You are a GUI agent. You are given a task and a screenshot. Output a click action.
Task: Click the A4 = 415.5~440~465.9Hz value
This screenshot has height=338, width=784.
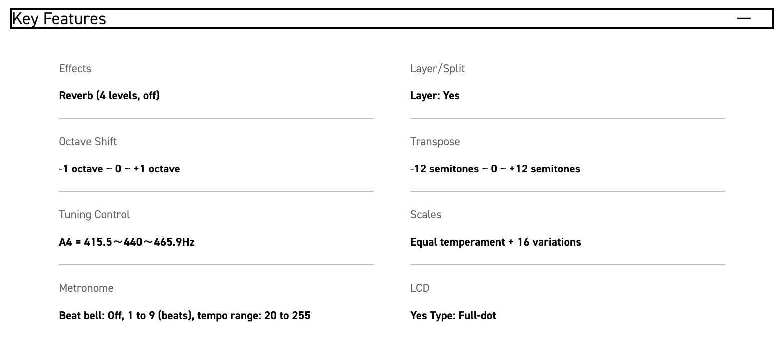(127, 242)
